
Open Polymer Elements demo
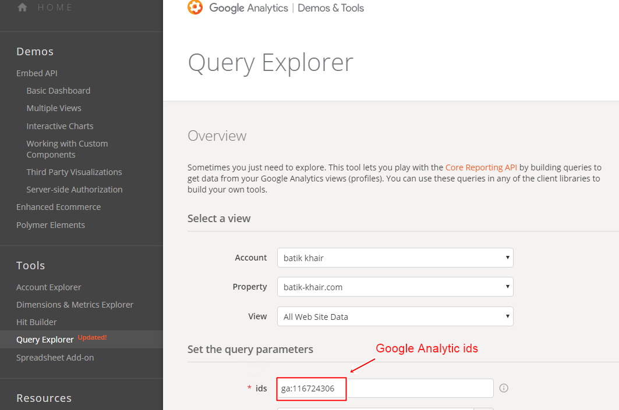[x=51, y=224]
